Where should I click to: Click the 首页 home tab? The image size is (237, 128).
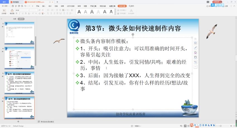(x=4, y=2)
